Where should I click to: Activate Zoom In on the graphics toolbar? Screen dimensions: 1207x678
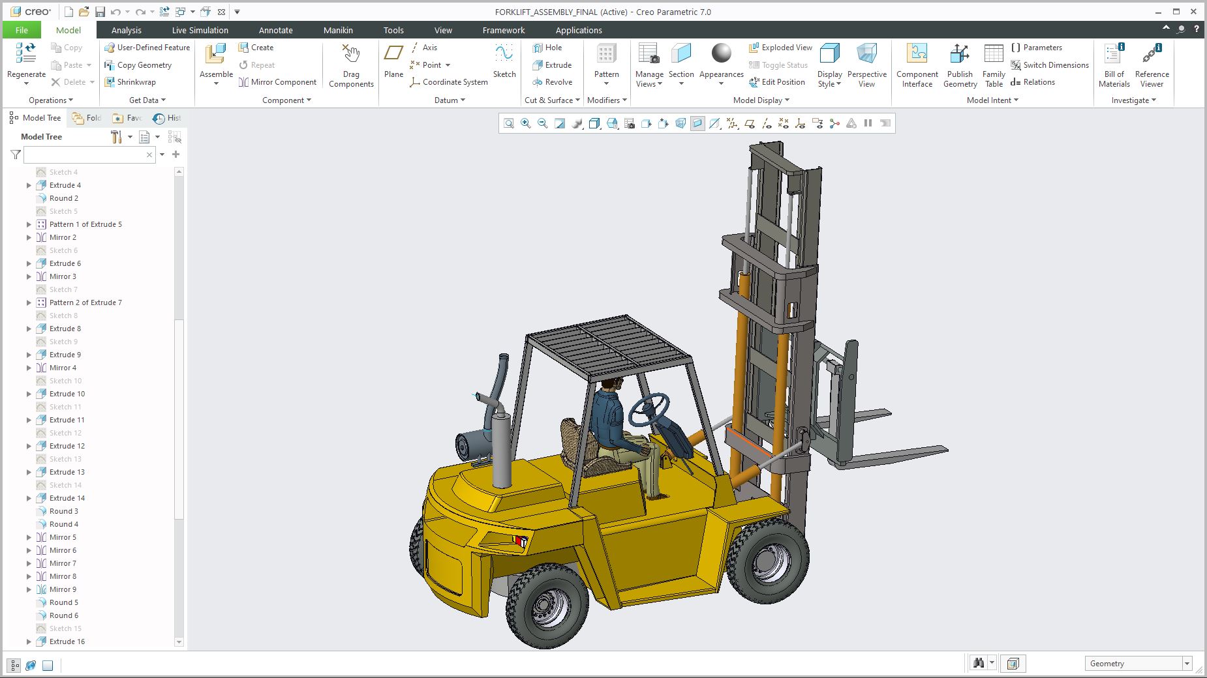[x=525, y=123]
